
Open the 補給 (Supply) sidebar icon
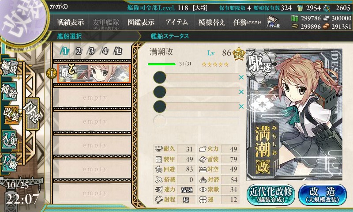pyautogui.click(x=9, y=91)
